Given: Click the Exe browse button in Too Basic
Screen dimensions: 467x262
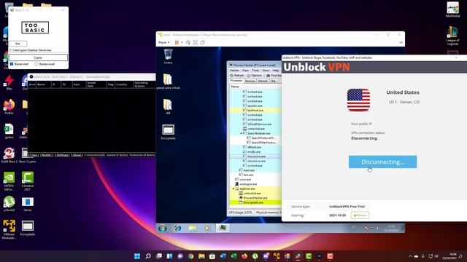Looking at the screenshot, I should (x=18, y=44).
